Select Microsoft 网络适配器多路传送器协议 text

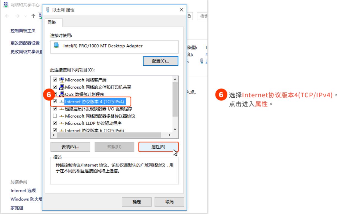coord(100,116)
